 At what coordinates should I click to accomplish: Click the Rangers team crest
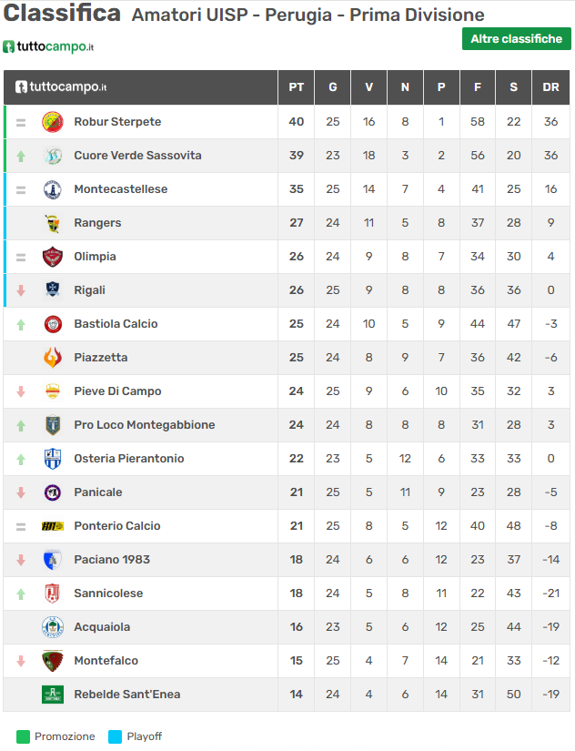(53, 223)
